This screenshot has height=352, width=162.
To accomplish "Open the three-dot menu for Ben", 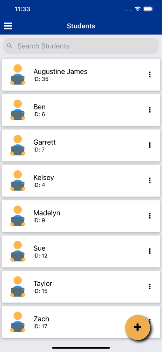I will point(150,110).
